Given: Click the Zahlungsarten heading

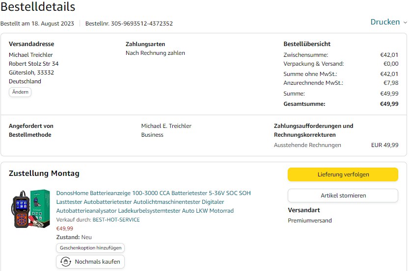Looking at the screenshot, I should (145, 44).
